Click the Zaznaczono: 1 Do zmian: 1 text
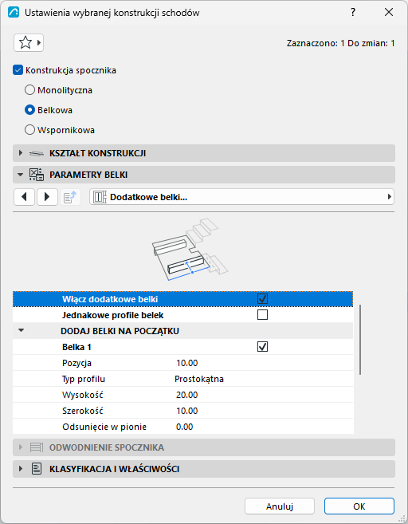This screenshot has width=408, height=524. [340, 43]
